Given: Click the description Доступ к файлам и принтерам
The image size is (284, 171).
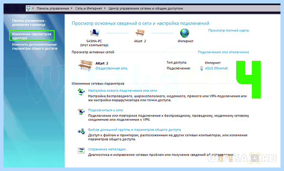Looking at the screenshot, I should point(168,137).
